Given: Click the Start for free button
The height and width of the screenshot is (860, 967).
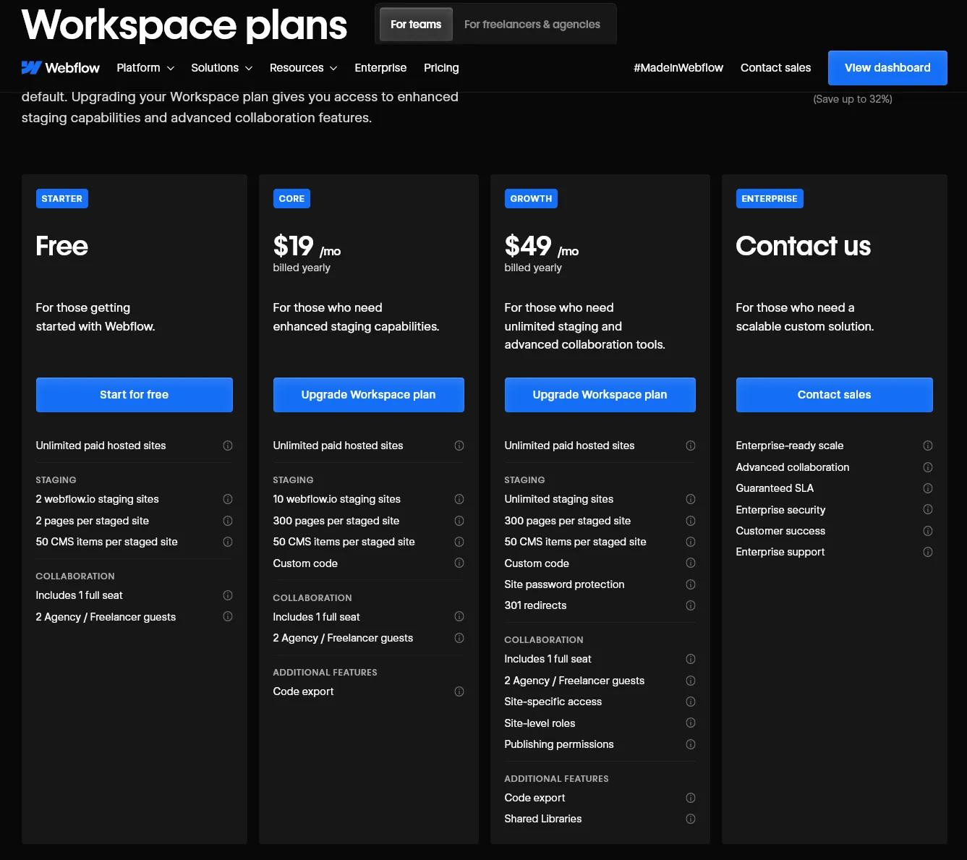Looking at the screenshot, I should click(135, 395).
